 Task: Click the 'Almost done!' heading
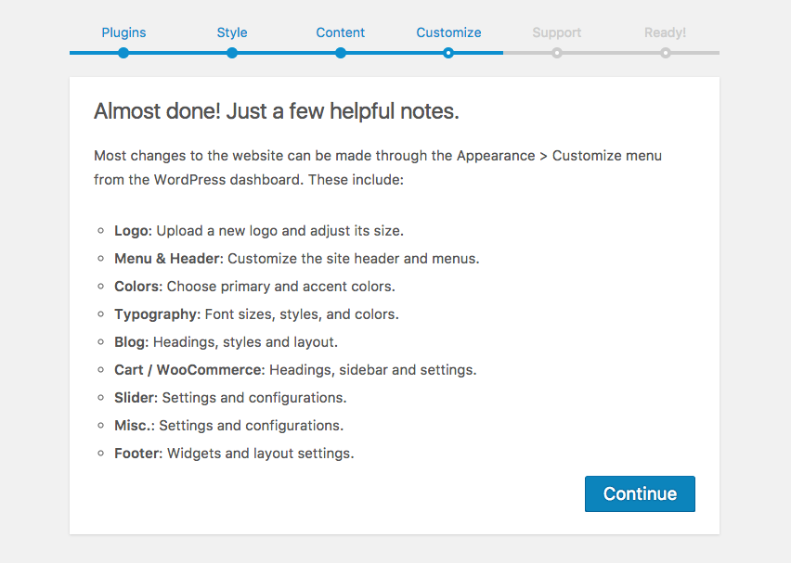[277, 112]
